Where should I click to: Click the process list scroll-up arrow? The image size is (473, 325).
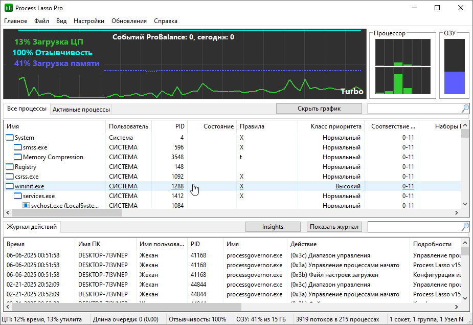point(465,125)
